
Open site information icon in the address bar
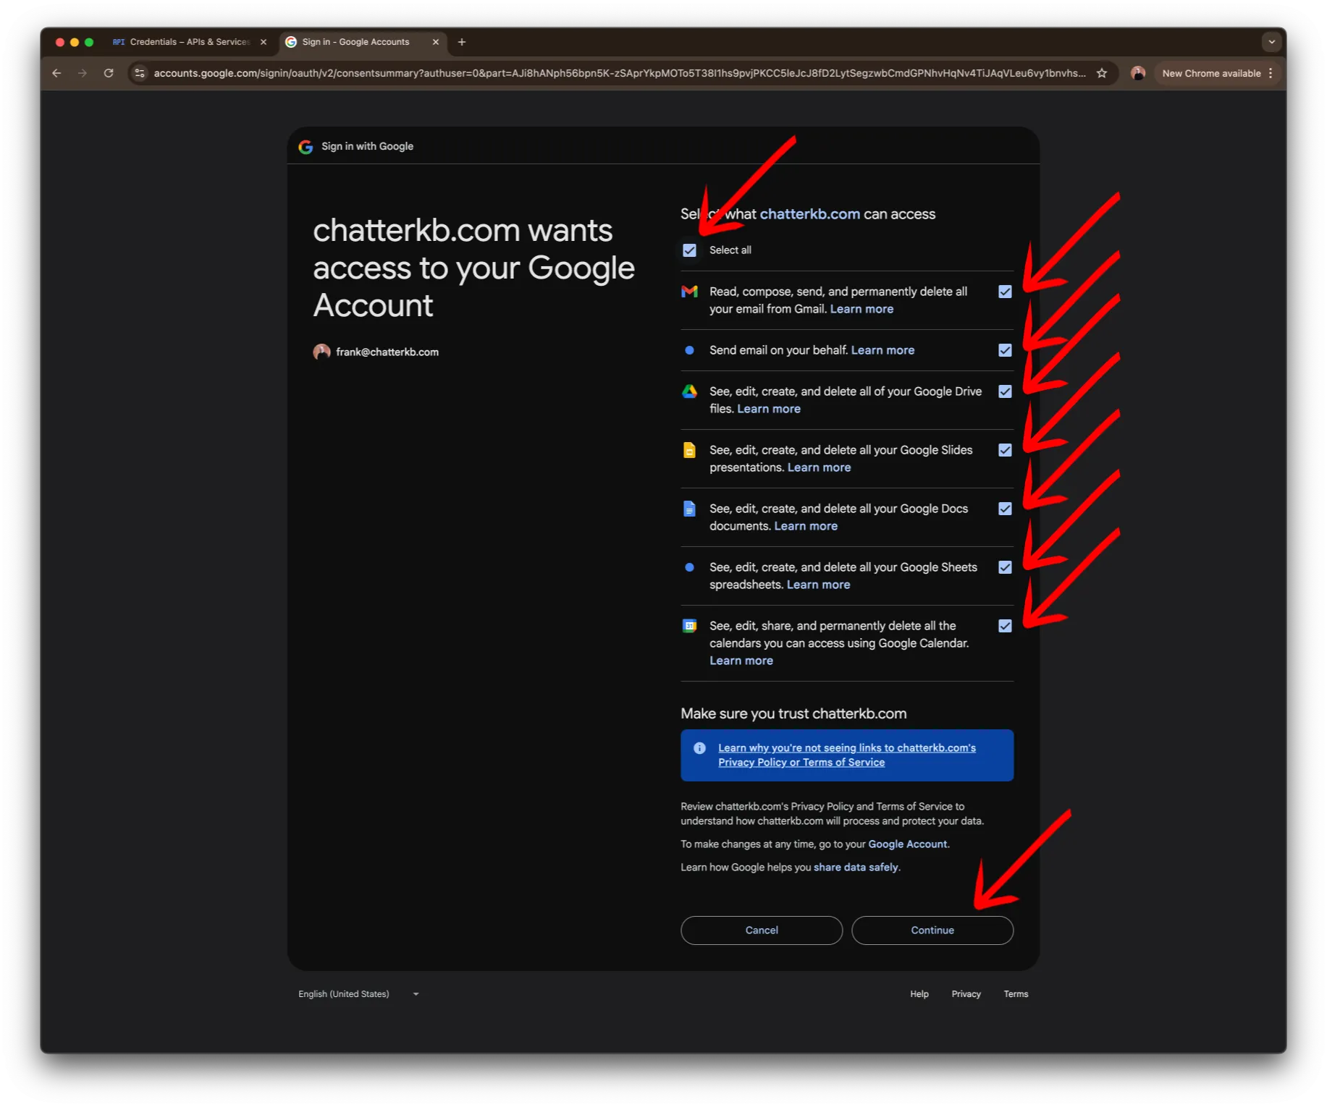pyautogui.click(x=140, y=73)
